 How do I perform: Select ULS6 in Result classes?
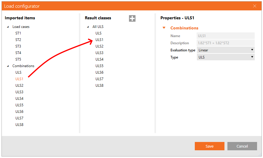click(99, 72)
